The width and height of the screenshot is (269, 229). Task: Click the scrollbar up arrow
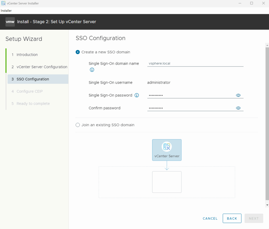[267, 45]
